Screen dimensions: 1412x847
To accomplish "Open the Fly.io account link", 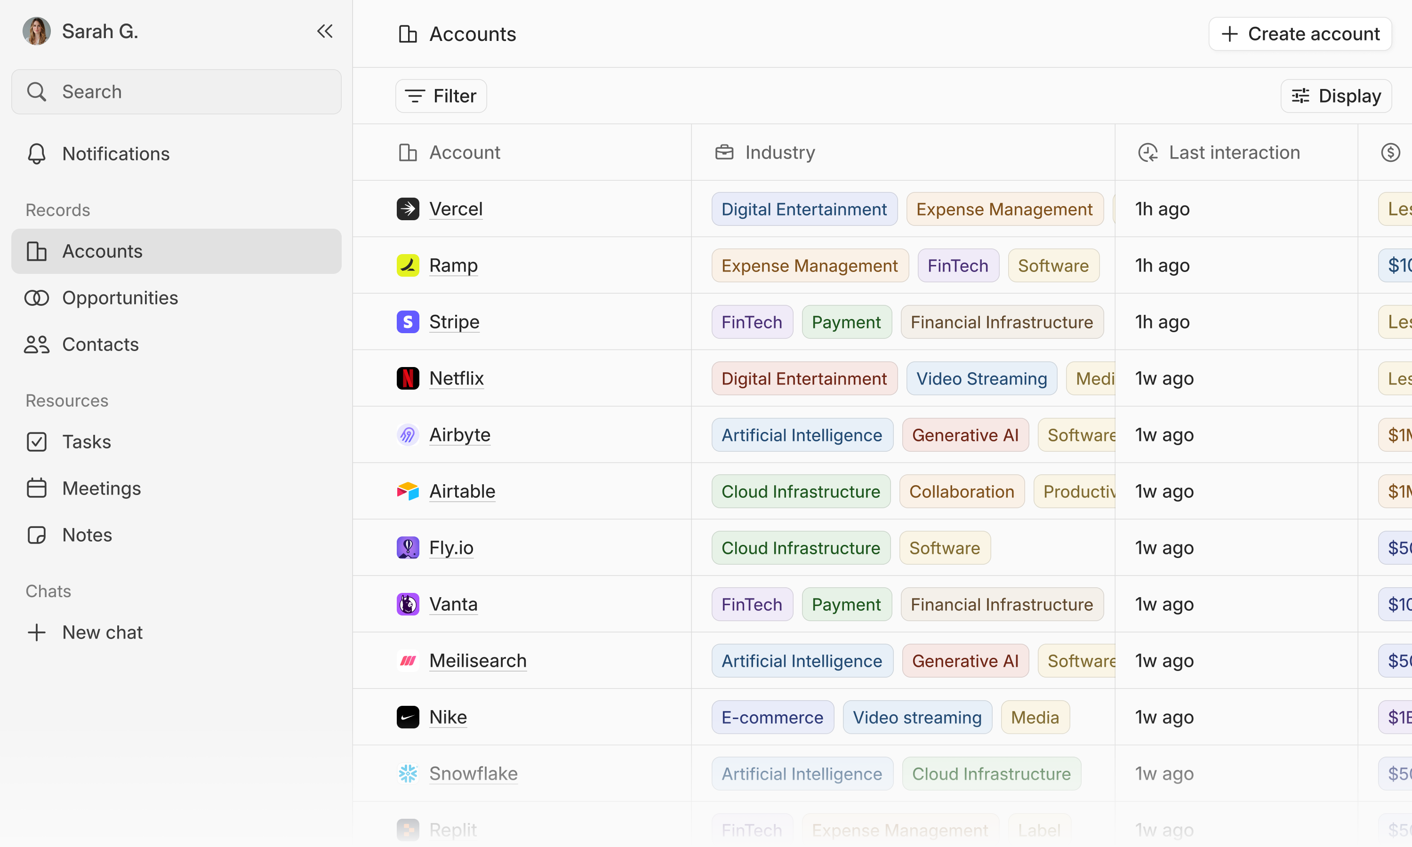I will (451, 548).
